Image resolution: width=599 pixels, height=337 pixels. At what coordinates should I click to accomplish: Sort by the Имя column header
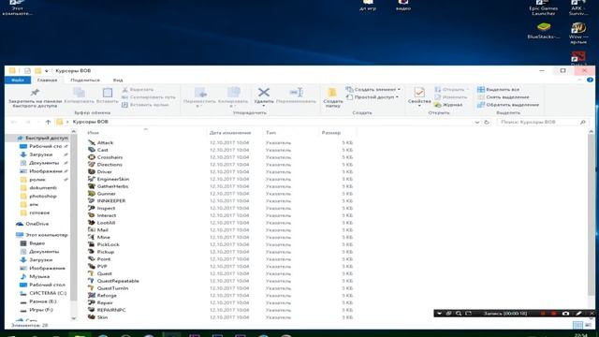coord(94,133)
